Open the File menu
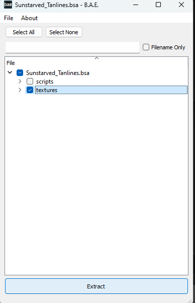The image size is (195, 303). coord(9,18)
